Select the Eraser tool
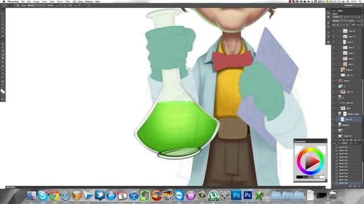The width and height of the screenshot is (364, 204). pos(3,51)
